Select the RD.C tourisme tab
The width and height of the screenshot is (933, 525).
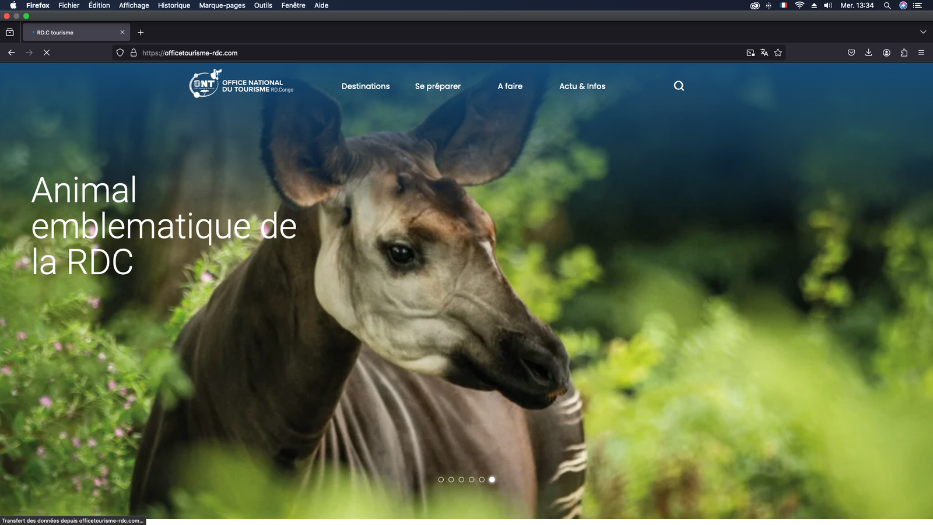pos(76,32)
